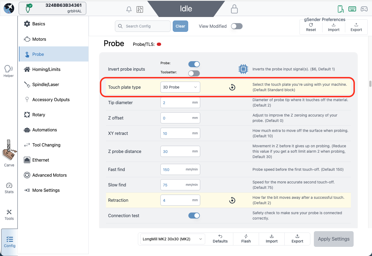The image size is (372, 256).
Task: Click the gamepad controller icon
Action: (364, 9)
